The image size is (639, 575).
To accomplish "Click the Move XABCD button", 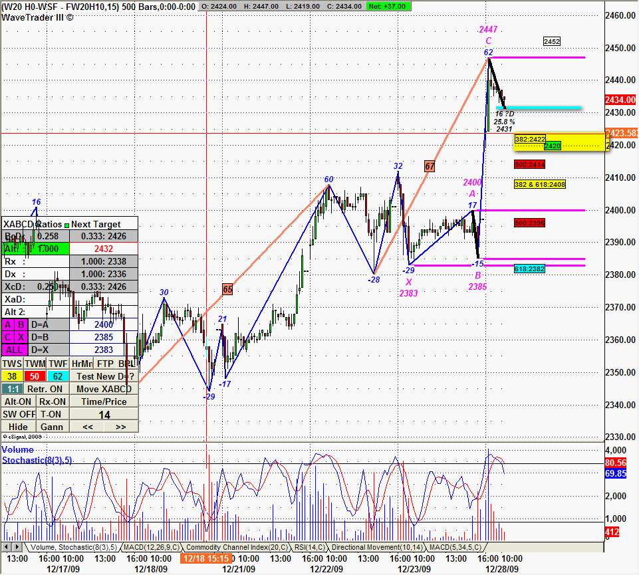I will point(105,389).
